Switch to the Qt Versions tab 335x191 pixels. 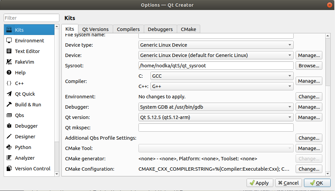tap(95, 29)
